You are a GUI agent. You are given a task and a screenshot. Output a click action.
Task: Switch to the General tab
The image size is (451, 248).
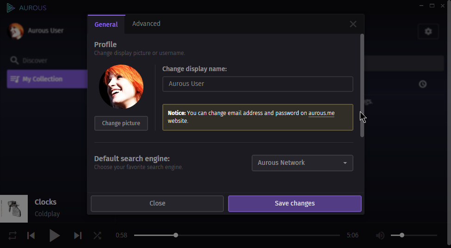click(106, 24)
